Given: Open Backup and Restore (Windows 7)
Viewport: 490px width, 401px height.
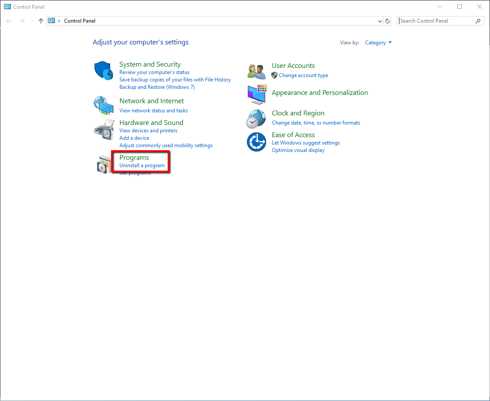Looking at the screenshot, I should (x=157, y=87).
